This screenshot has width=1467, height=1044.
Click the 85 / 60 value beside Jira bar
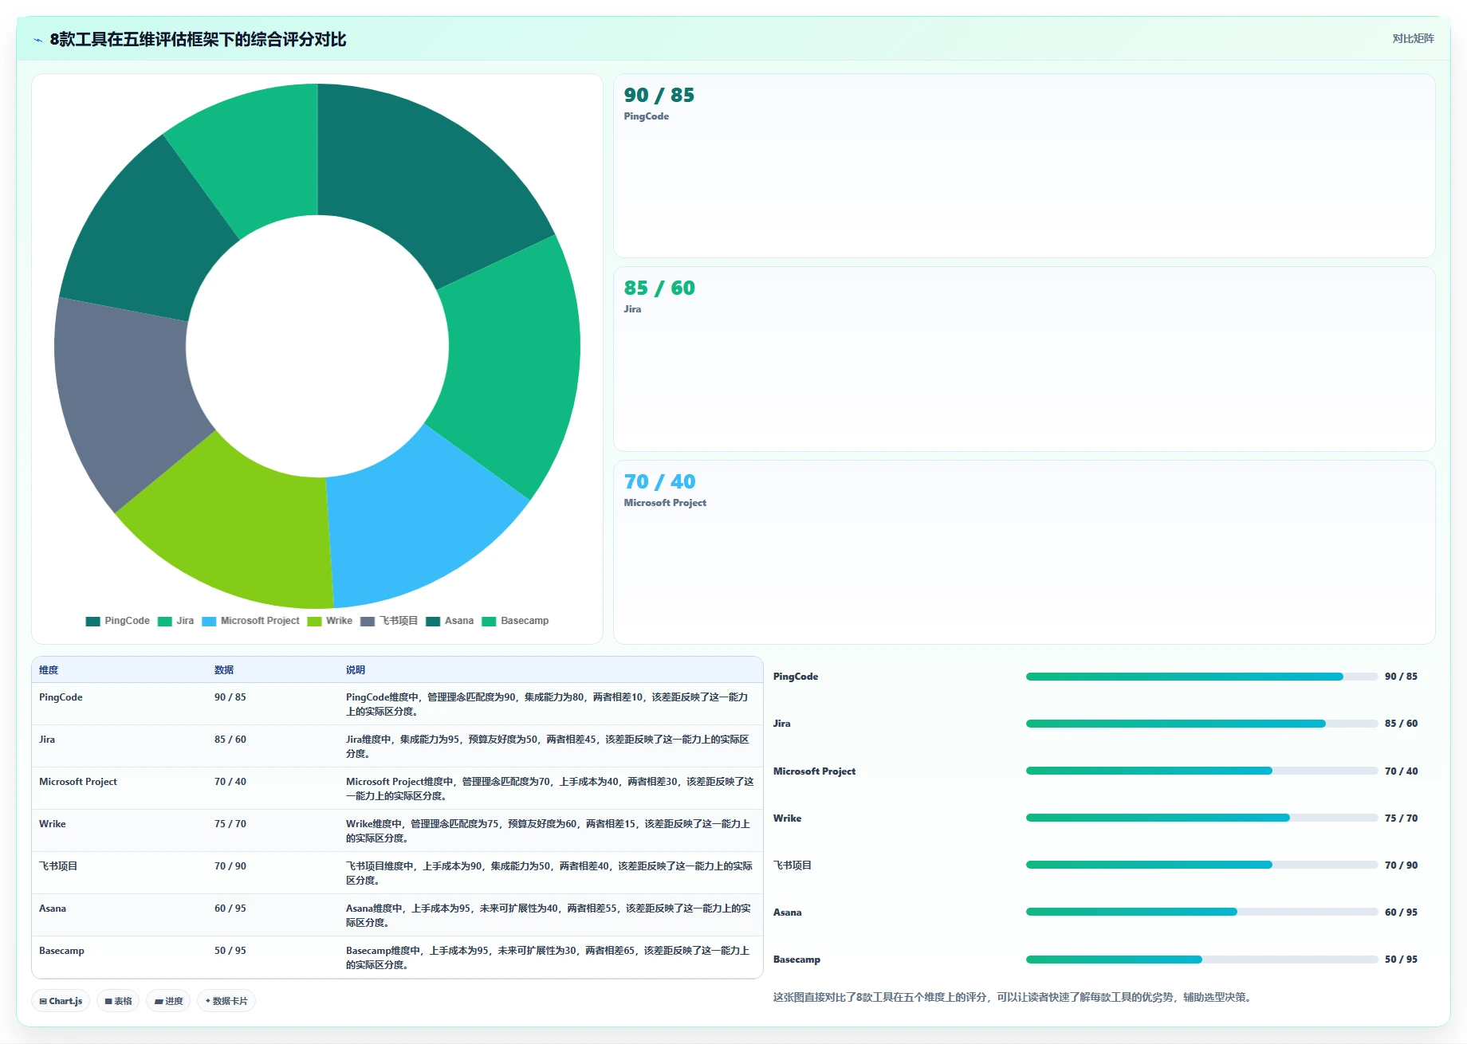click(x=1401, y=724)
